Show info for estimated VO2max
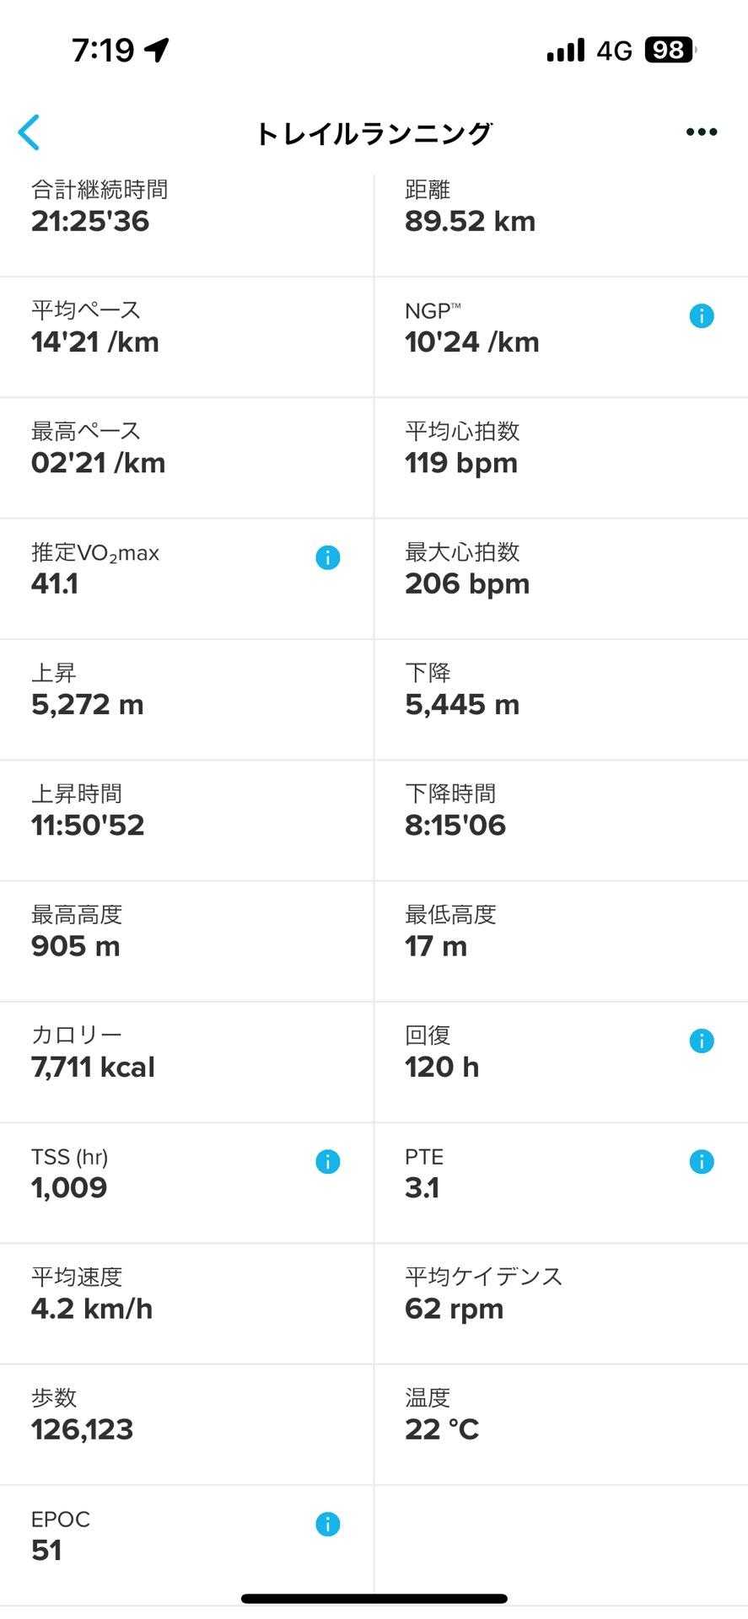The image size is (748, 1619). (x=328, y=557)
